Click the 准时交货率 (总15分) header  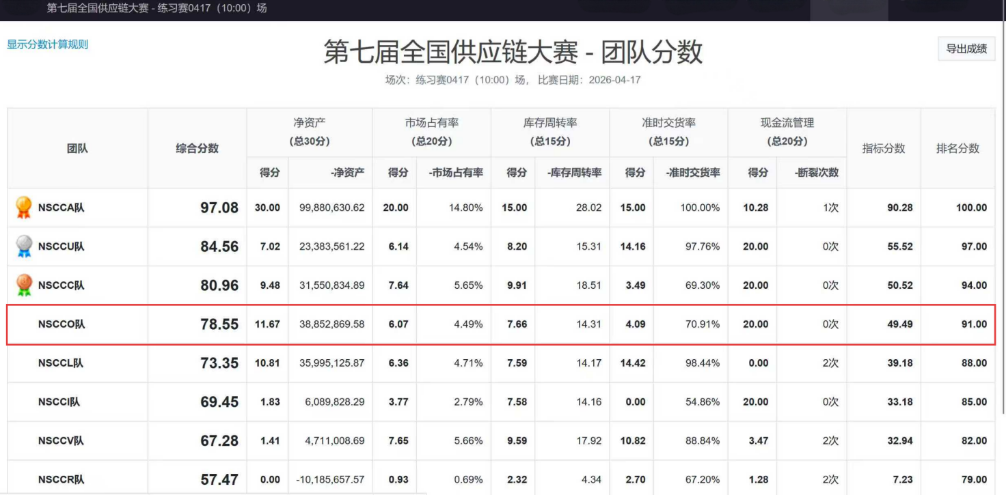668,132
